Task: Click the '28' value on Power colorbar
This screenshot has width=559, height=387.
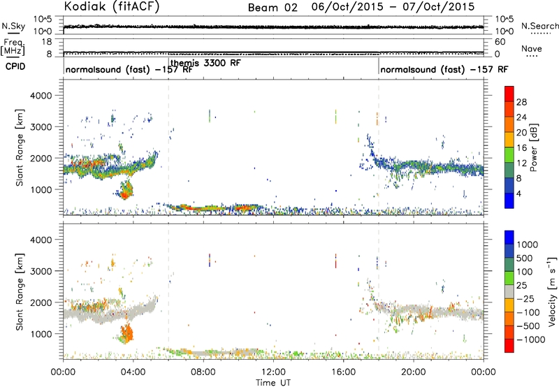Action: click(521, 102)
